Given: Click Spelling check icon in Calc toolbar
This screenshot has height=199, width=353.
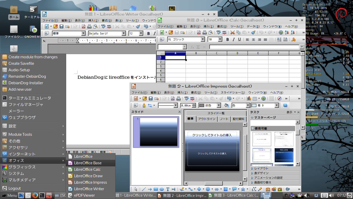Looking at the screenshot, I should [218, 32].
